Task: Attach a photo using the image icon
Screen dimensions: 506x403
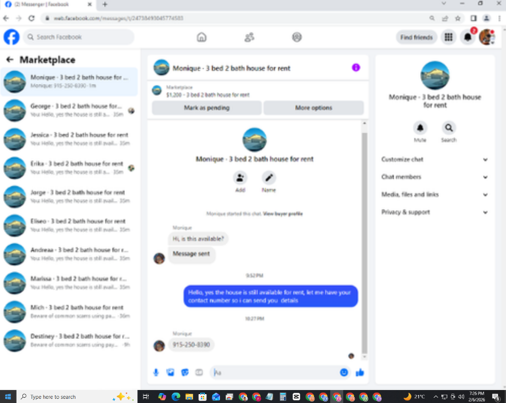Action: point(170,373)
